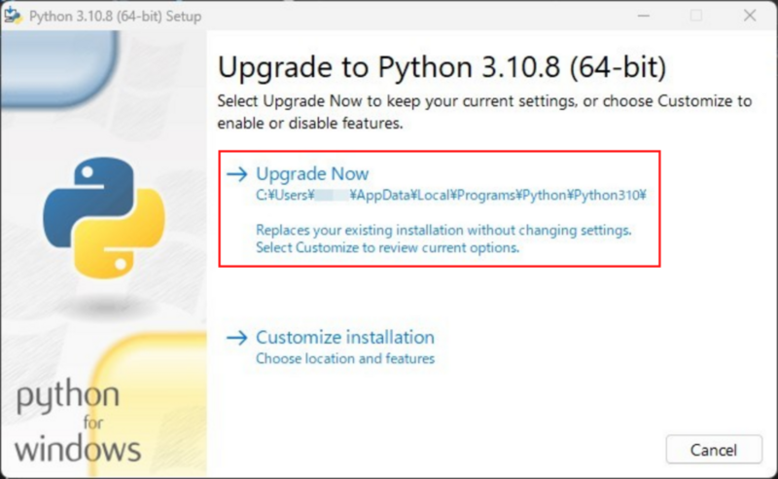778x479 pixels.
Task: Click the arrow icon beside Upgrade Now
Action: coord(236,174)
